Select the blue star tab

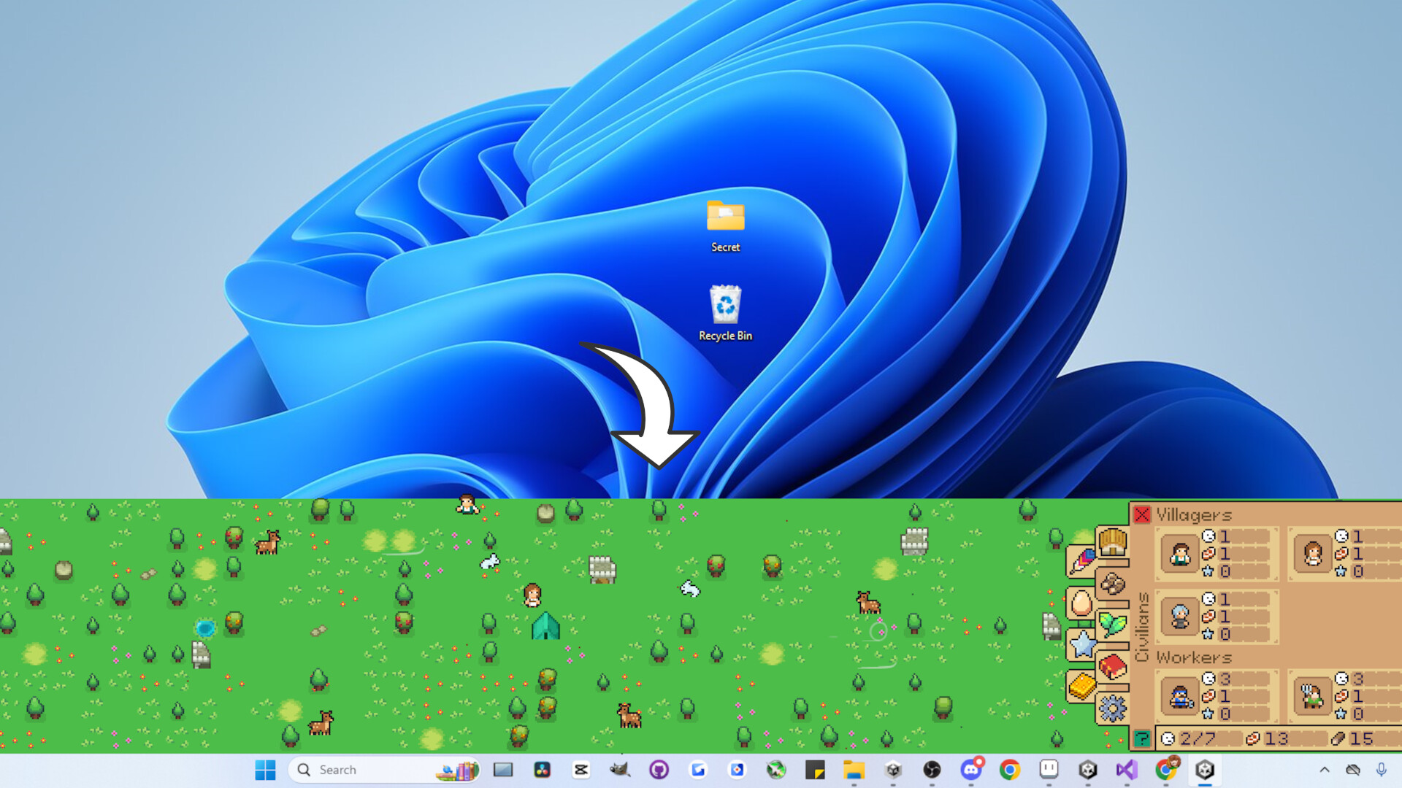tap(1081, 645)
